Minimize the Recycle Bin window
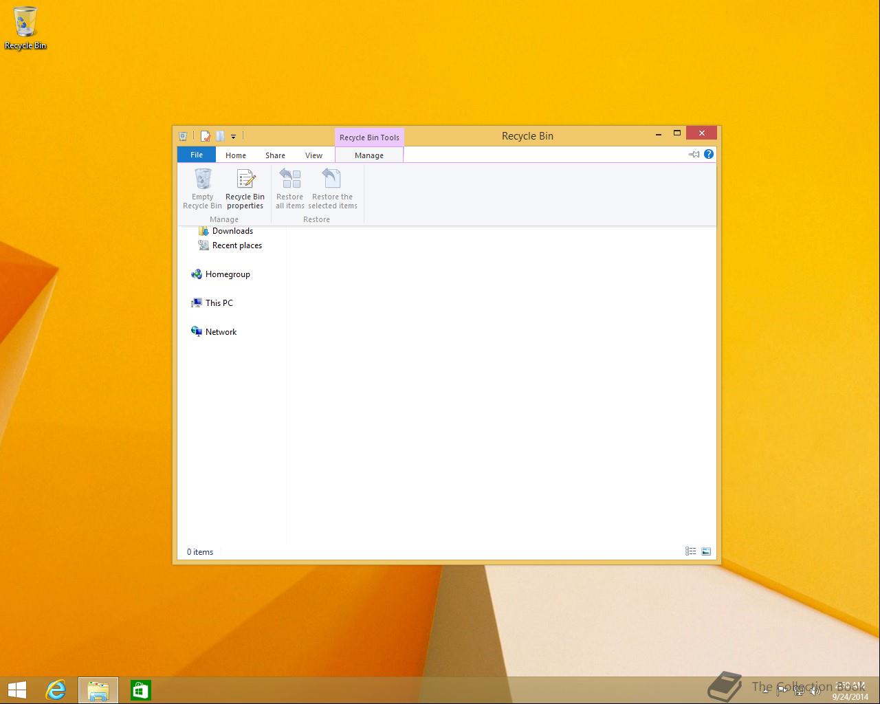This screenshot has width=880, height=704. pyautogui.click(x=659, y=134)
